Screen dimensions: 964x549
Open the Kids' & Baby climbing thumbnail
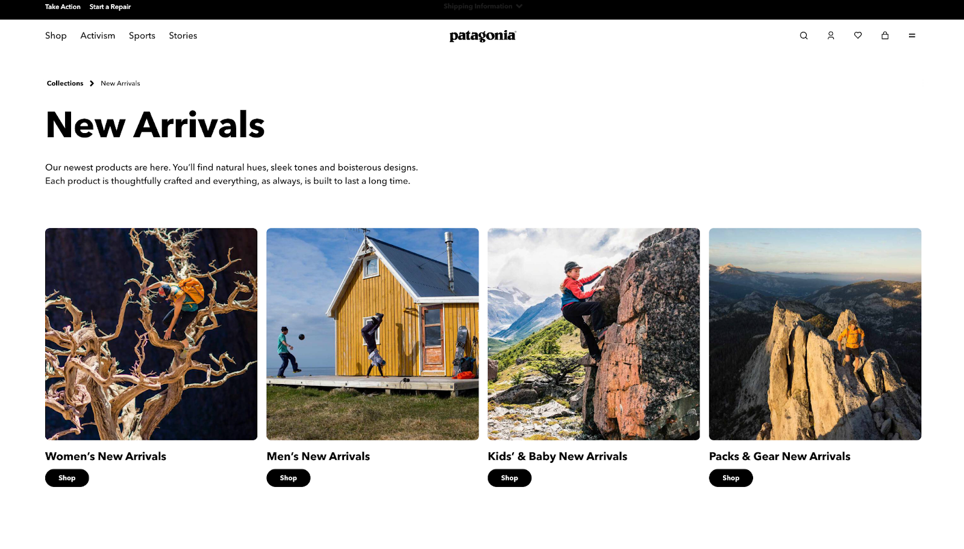(593, 334)
